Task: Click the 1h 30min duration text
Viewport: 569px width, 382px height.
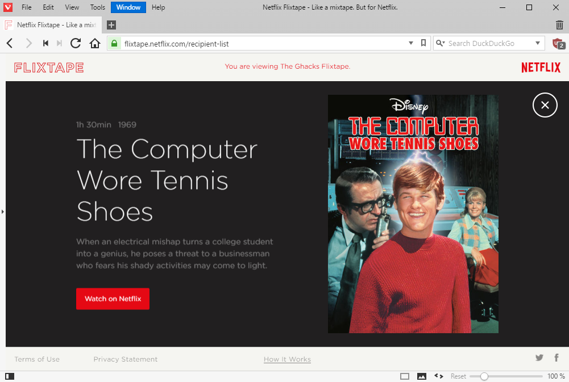Action: click(x=94, y=125)
